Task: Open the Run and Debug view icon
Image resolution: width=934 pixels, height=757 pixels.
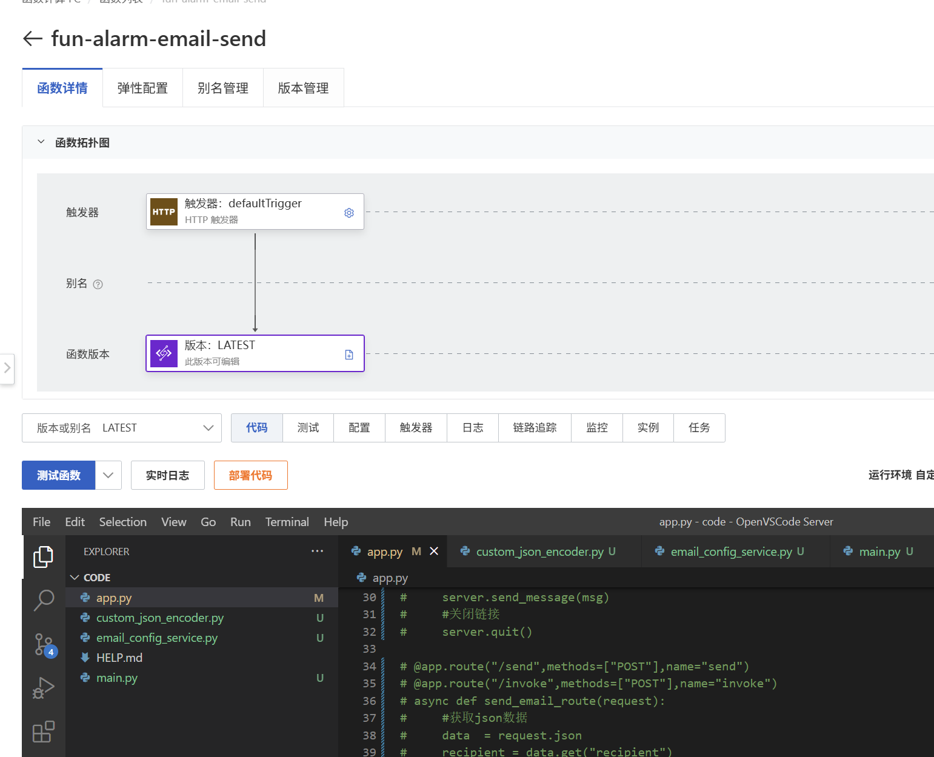Action: coord(43,688)
